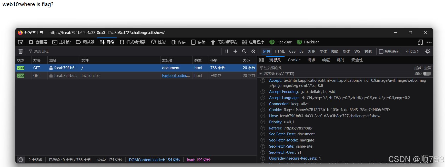Select the favicon.ico request row
The image size is (445, 167).
pyautogui.click(x=136, y=76)
